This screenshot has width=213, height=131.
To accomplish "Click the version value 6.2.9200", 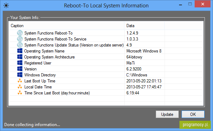I will (x=134, y=69).
